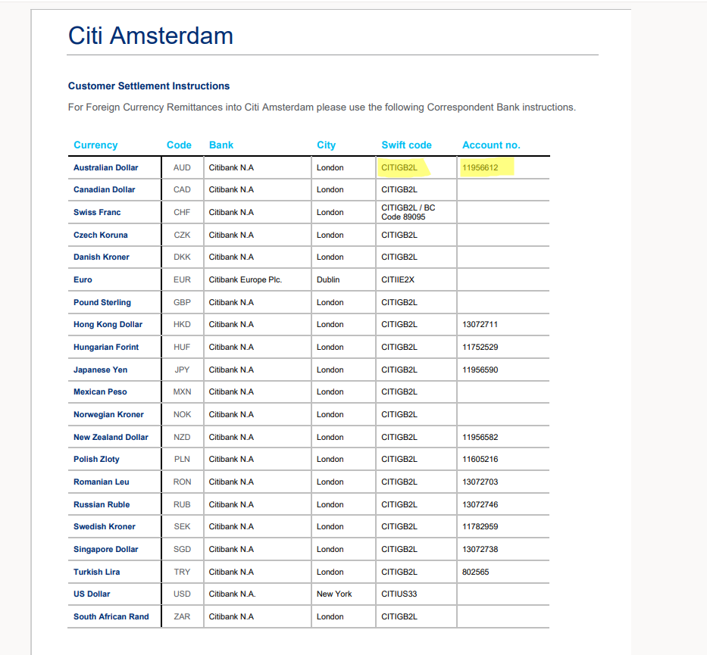The width and height of the screenshot is (707, 655).
Task: Select the NZD currency code cell
Action: point(182,437)
